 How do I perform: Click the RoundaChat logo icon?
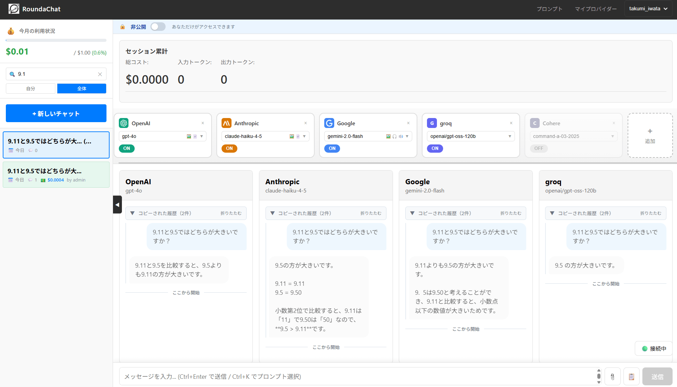coord(14,9)
